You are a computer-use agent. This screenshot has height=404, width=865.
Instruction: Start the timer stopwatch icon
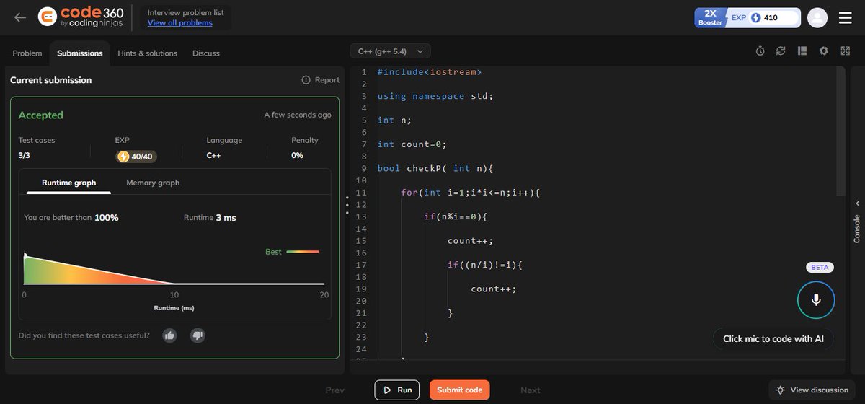[x=760, y=51]
